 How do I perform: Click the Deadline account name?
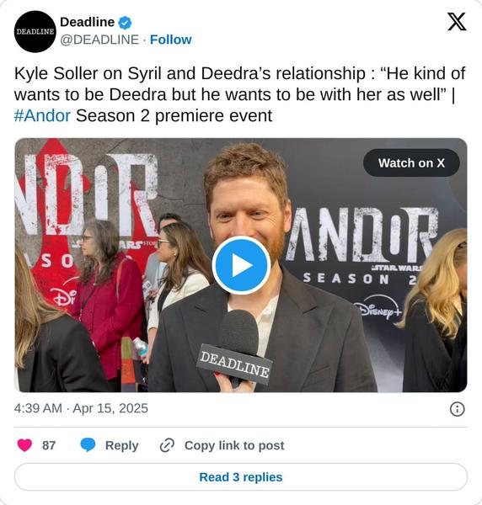87,22
